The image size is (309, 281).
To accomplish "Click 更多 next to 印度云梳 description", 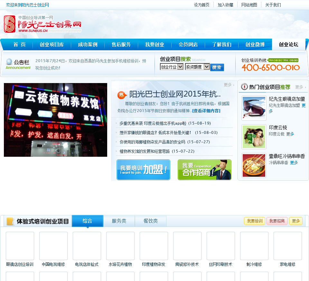I will [x=290, y=134].
